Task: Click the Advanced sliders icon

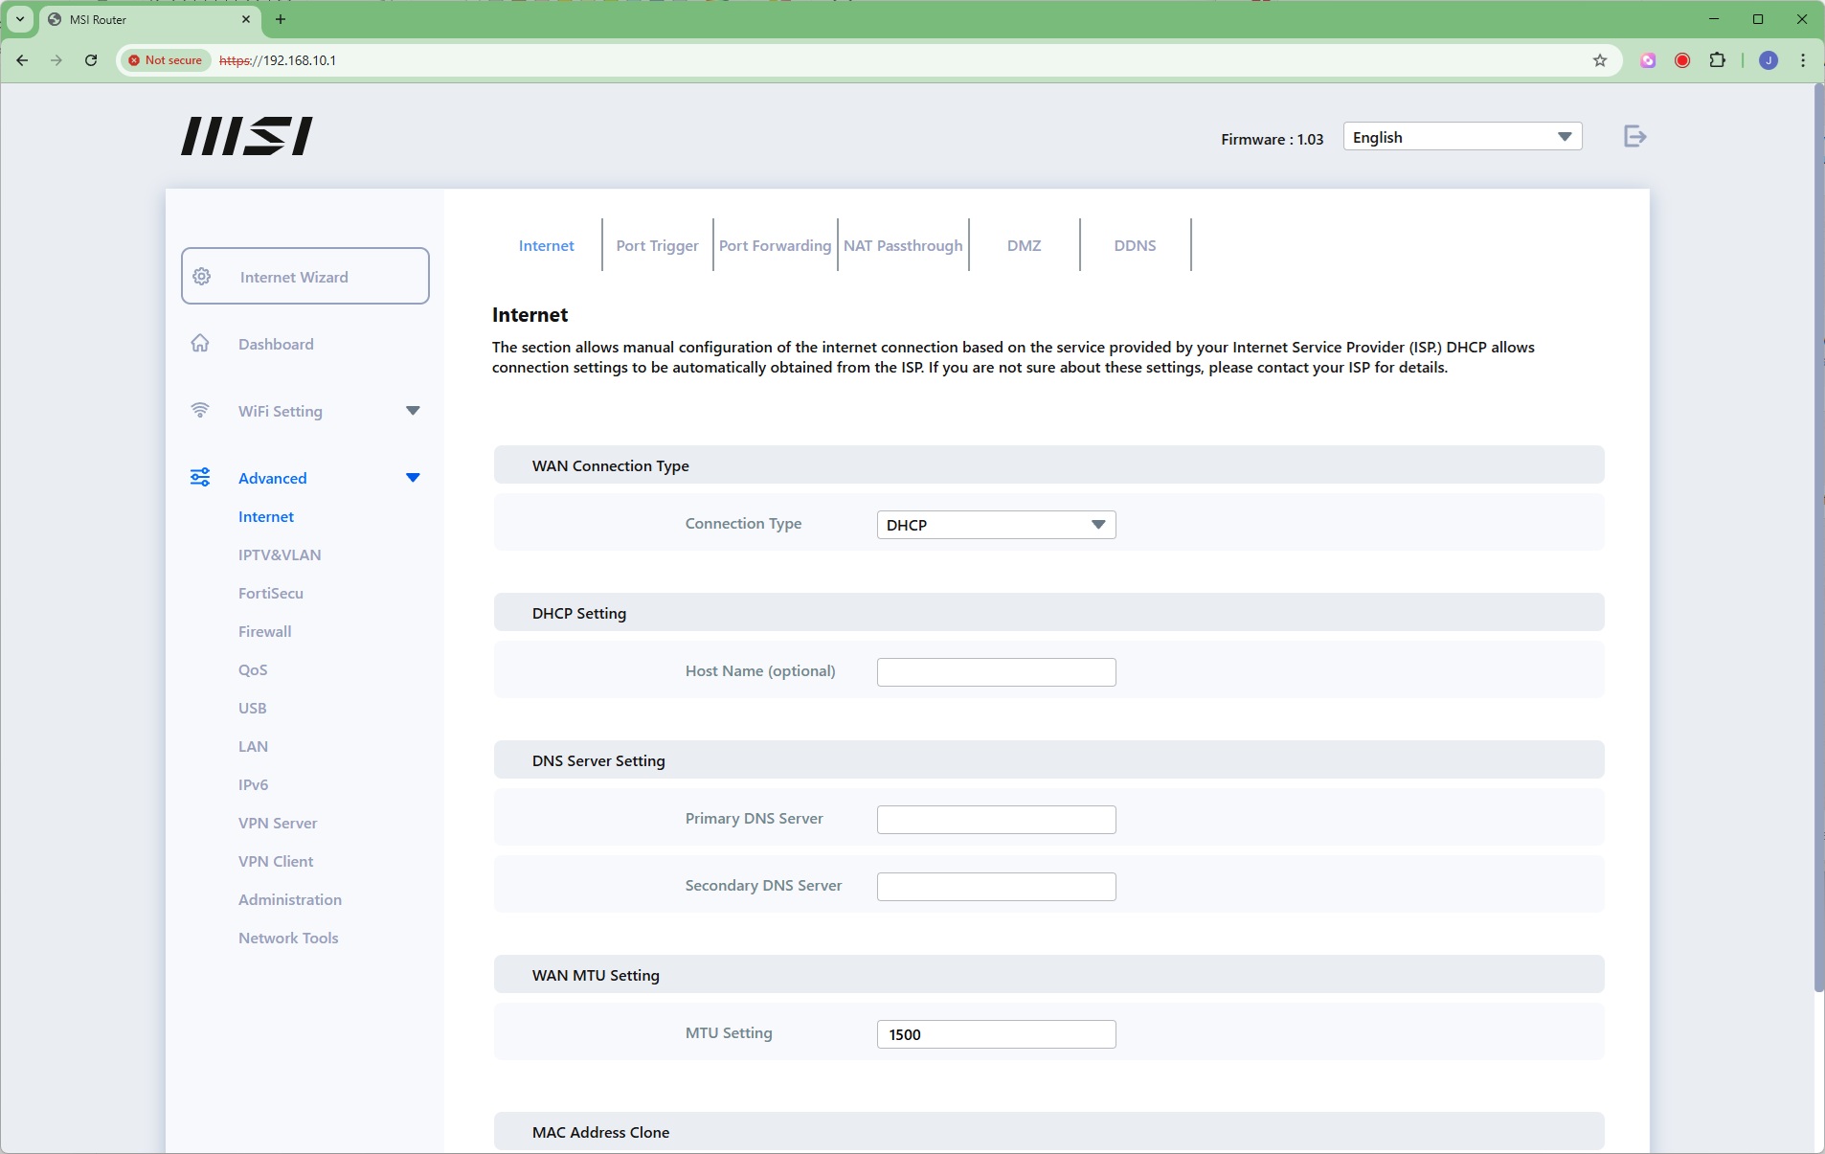Action: (200, 478)
